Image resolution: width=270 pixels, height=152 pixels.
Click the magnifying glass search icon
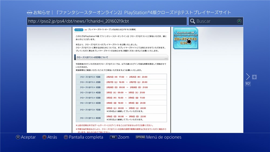coord(193,21)
